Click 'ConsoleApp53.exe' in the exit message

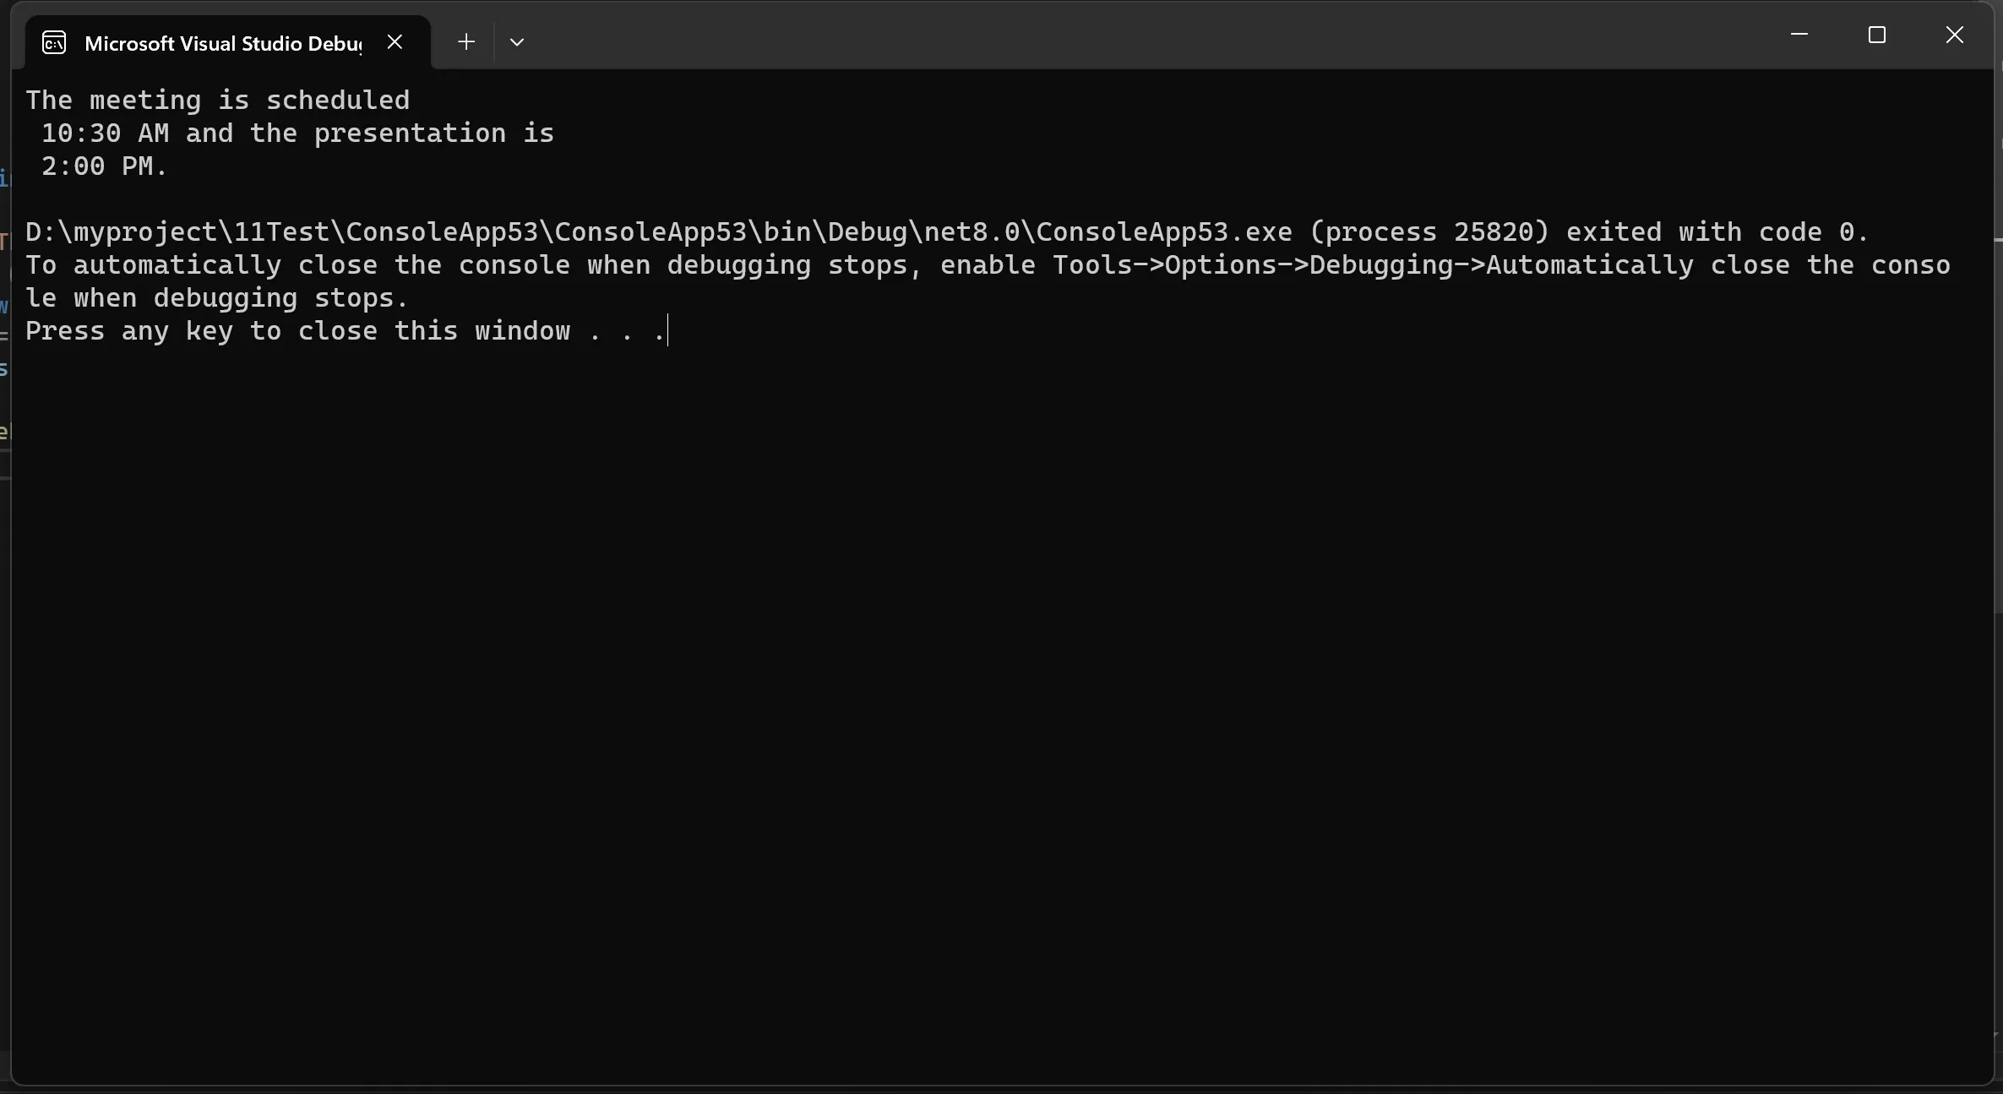click(1164, 232)
